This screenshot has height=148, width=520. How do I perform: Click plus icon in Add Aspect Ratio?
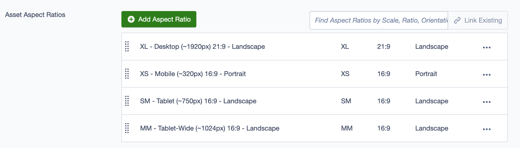131,19
